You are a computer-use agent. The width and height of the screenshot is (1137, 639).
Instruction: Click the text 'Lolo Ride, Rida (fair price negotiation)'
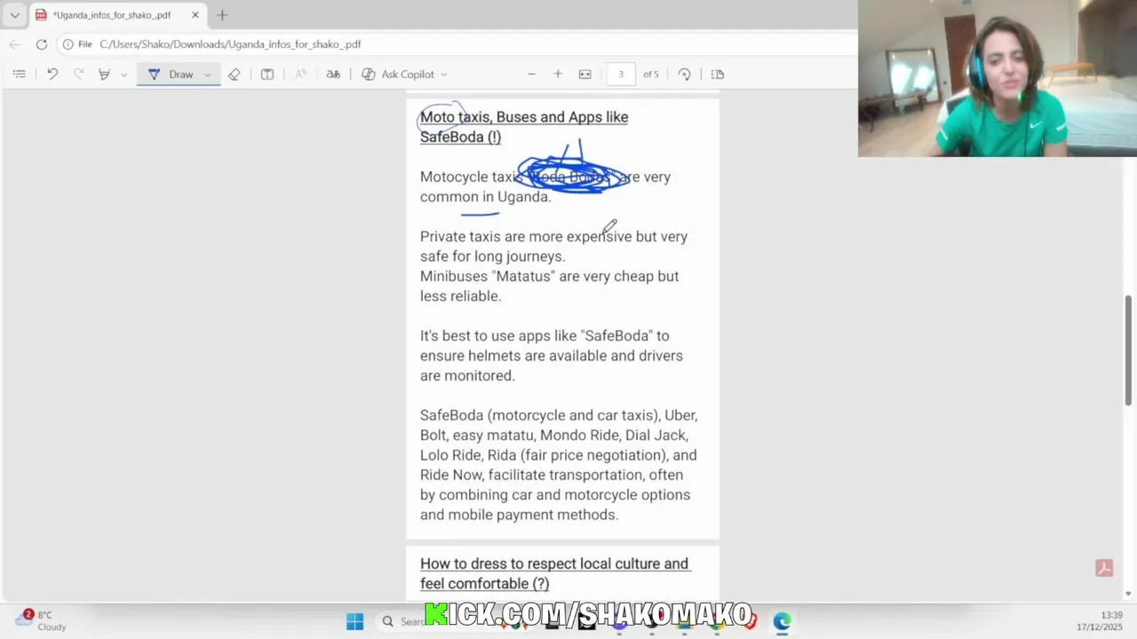point(545,455)
